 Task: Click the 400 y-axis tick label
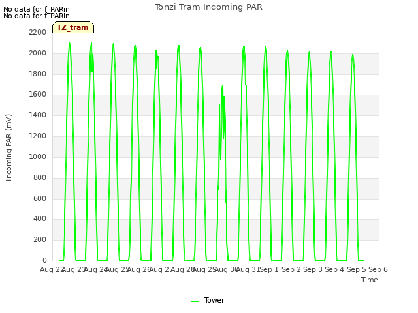[x=40, y=219]
